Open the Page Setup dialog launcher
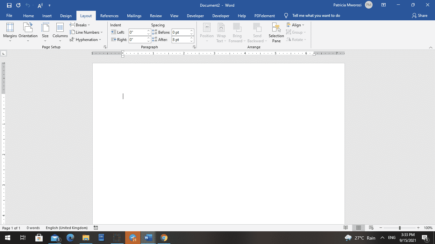Viewport: 435px width, 244px height. [105, 47]
